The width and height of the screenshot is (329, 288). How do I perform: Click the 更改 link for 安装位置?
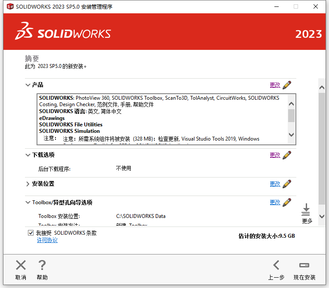point(275,184)
